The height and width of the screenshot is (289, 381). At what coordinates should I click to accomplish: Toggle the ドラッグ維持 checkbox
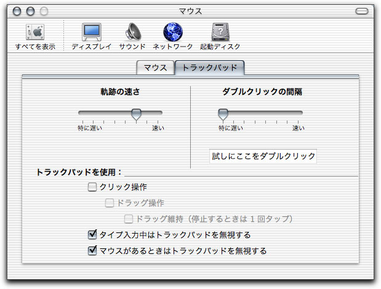pos(129,219)
